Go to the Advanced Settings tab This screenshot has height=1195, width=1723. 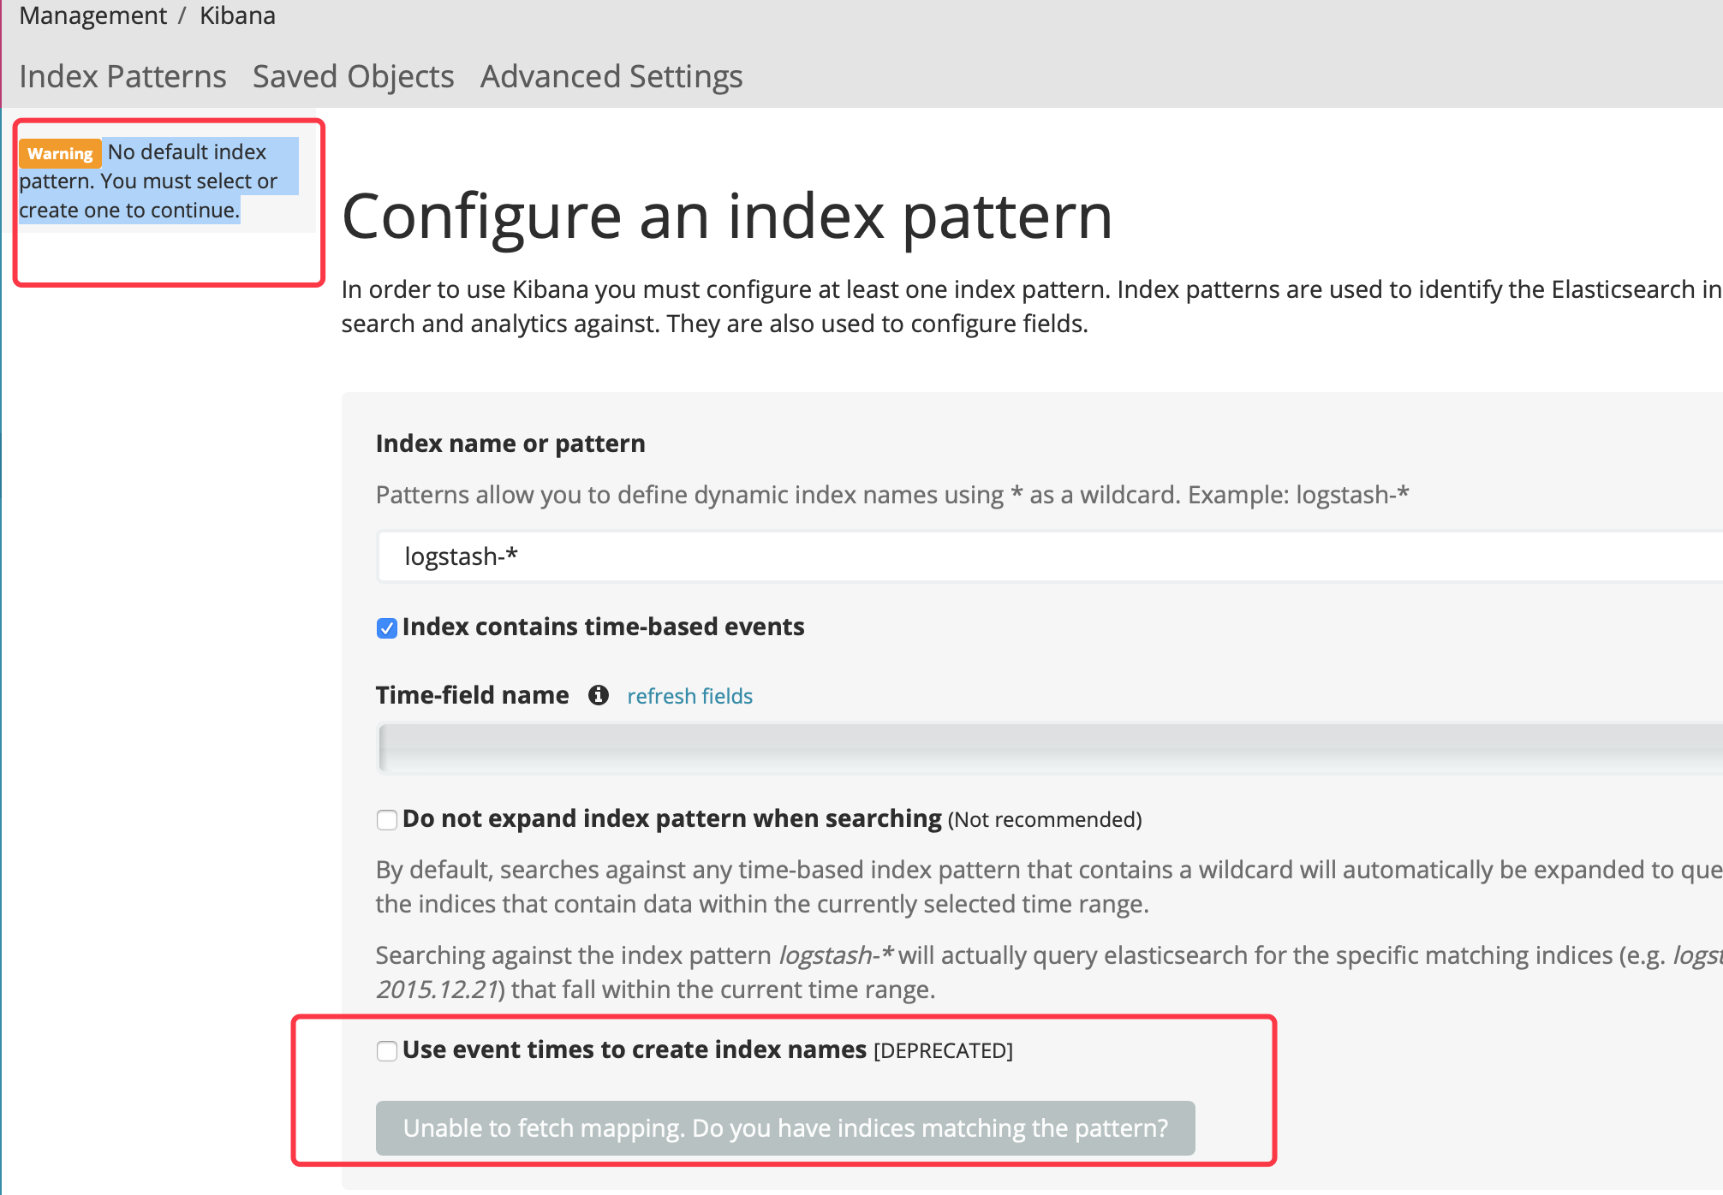tap(611, 77)
